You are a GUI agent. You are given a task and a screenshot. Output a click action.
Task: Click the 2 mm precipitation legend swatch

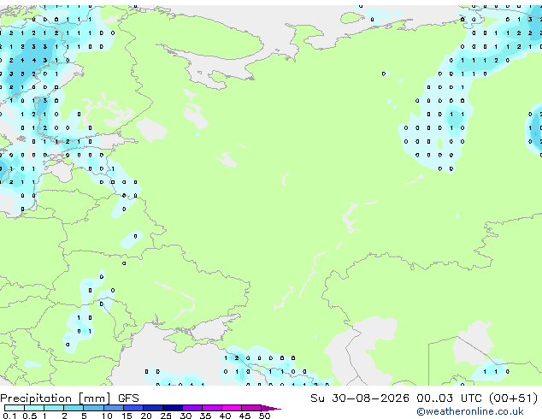pyautogui.click(x=74, y=408)
